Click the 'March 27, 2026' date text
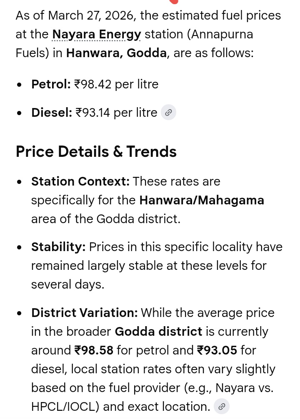This screenshot has height=420, width=300. pyautogui.click(x=92, y=15)
